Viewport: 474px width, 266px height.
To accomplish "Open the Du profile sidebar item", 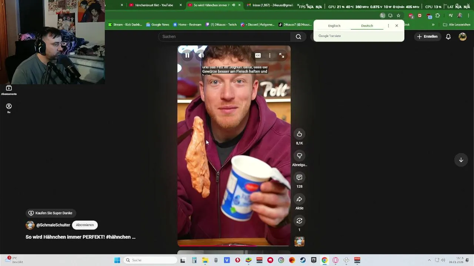I will coord(9,108).
